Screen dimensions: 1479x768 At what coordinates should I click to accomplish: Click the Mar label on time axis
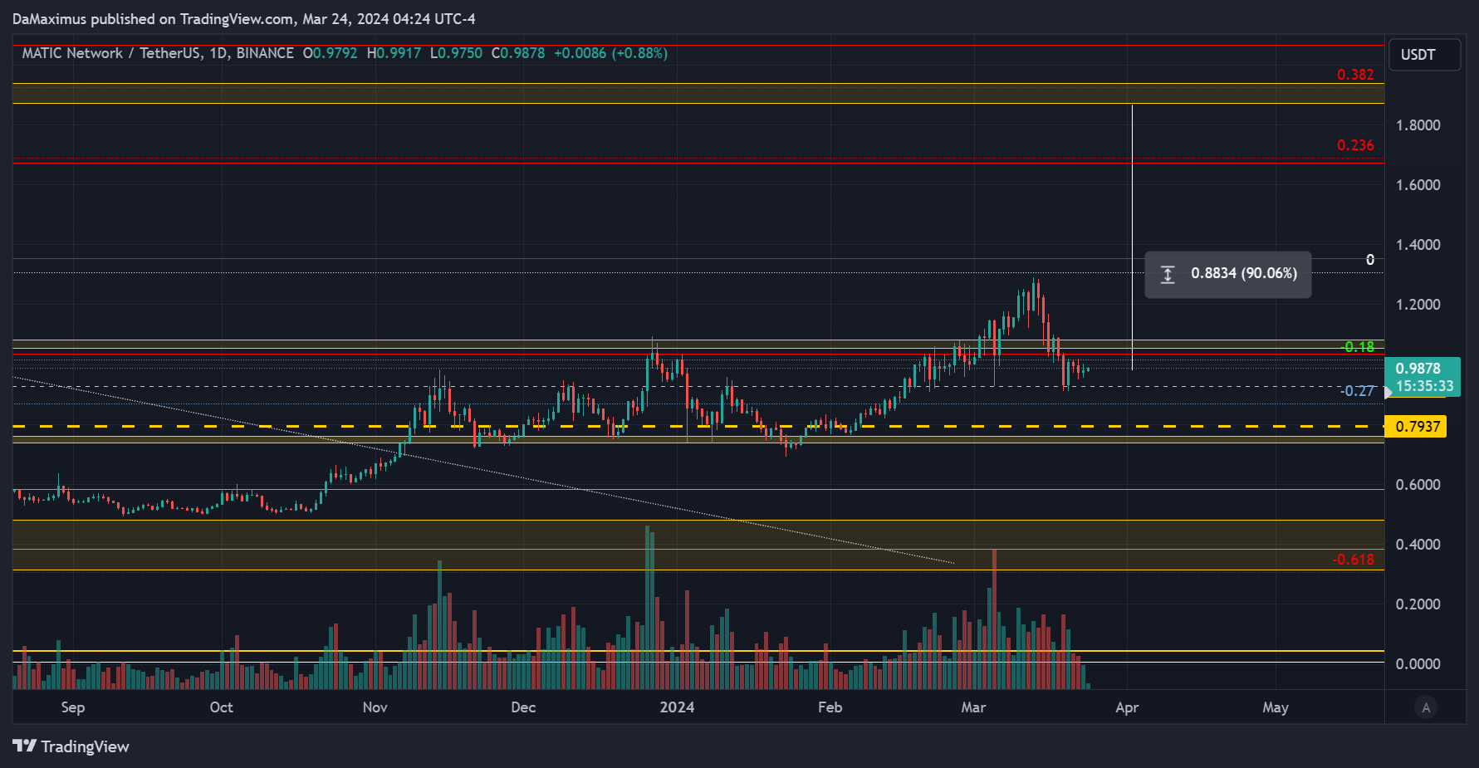(973, 707)
